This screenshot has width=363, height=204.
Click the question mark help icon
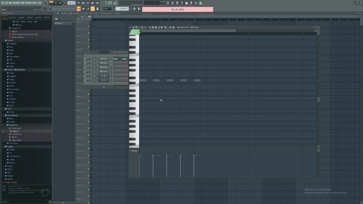tap(181, 3)
